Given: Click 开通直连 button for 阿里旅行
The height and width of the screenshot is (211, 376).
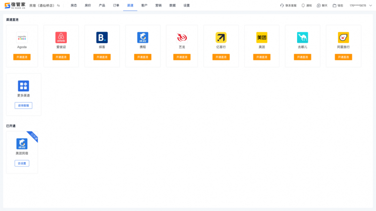Looking at the screenshot, I should pos(344,57).
